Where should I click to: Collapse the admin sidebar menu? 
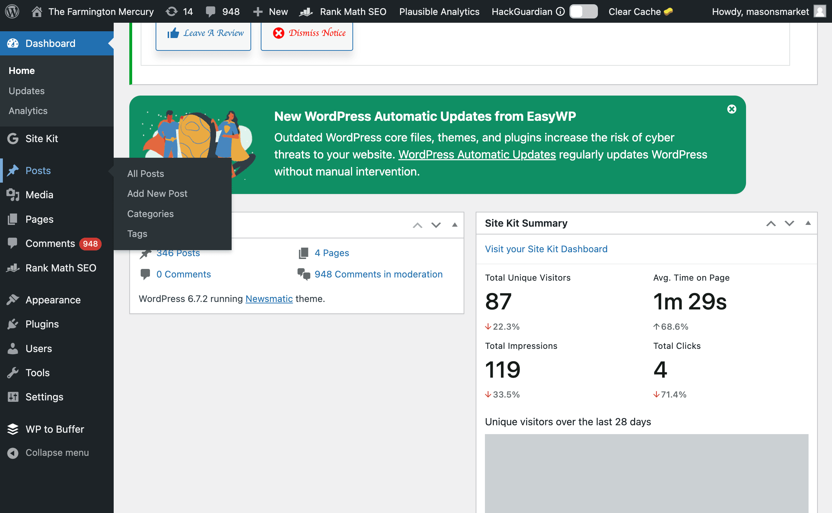point(48,453)
